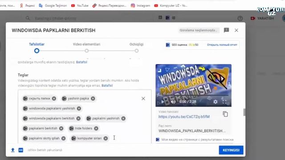285x160 pixels.
Task: Open the YouTube bookmark
Action: pos(80,6)
